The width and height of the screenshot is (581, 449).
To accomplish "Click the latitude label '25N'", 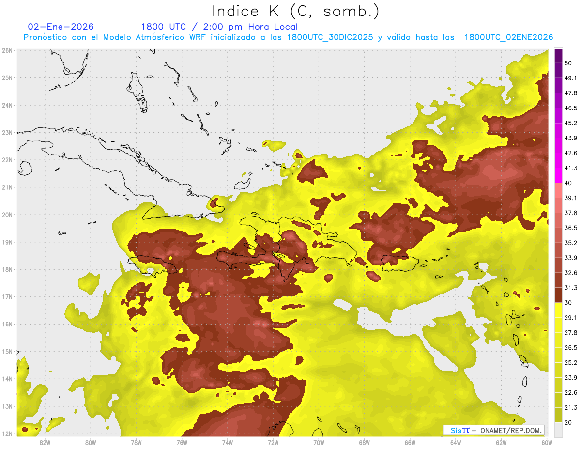I will tap(7, 78).
